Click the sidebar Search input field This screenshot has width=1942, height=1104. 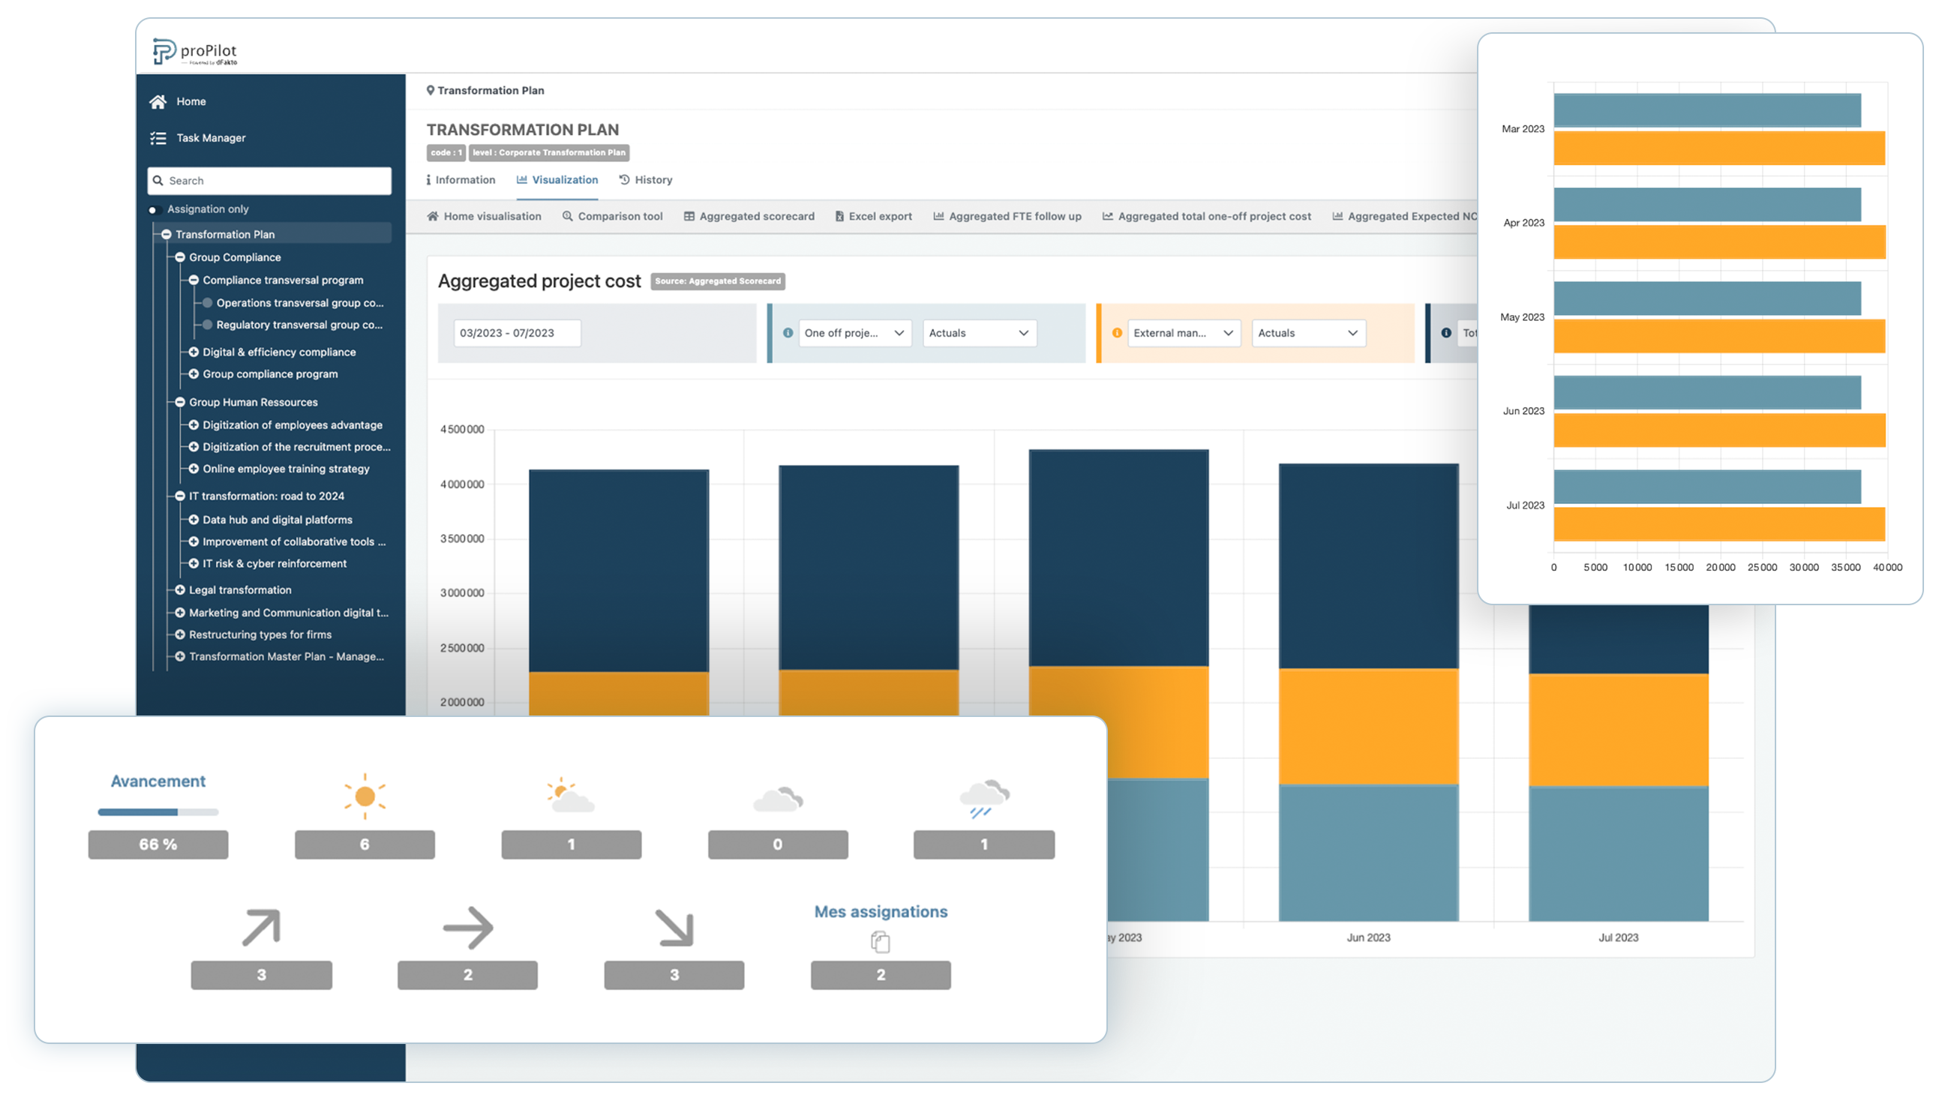click(269, 181)
